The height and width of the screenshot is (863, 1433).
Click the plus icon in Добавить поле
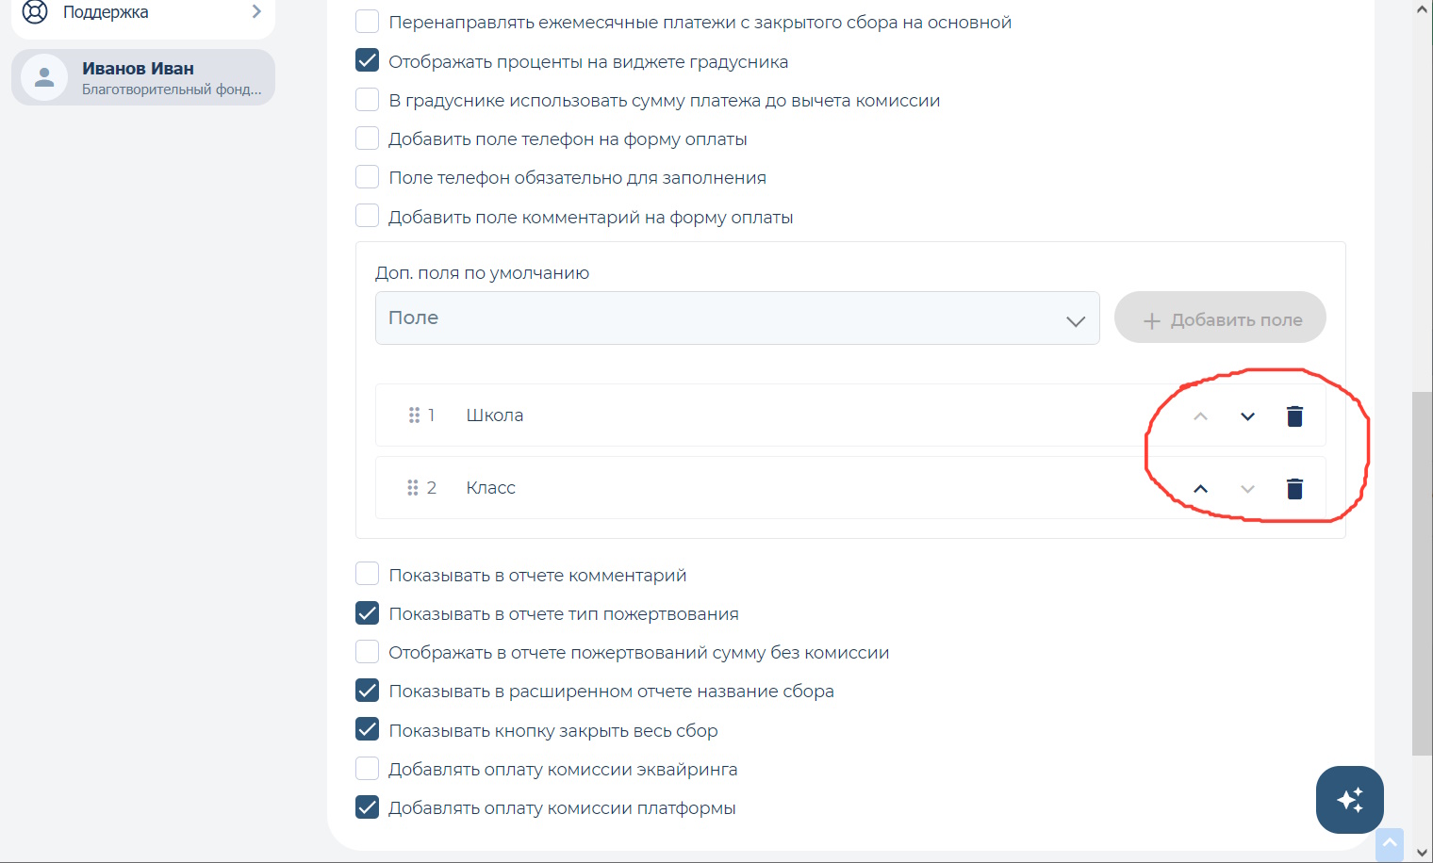pyautogui.click(x=1151, y=321)
